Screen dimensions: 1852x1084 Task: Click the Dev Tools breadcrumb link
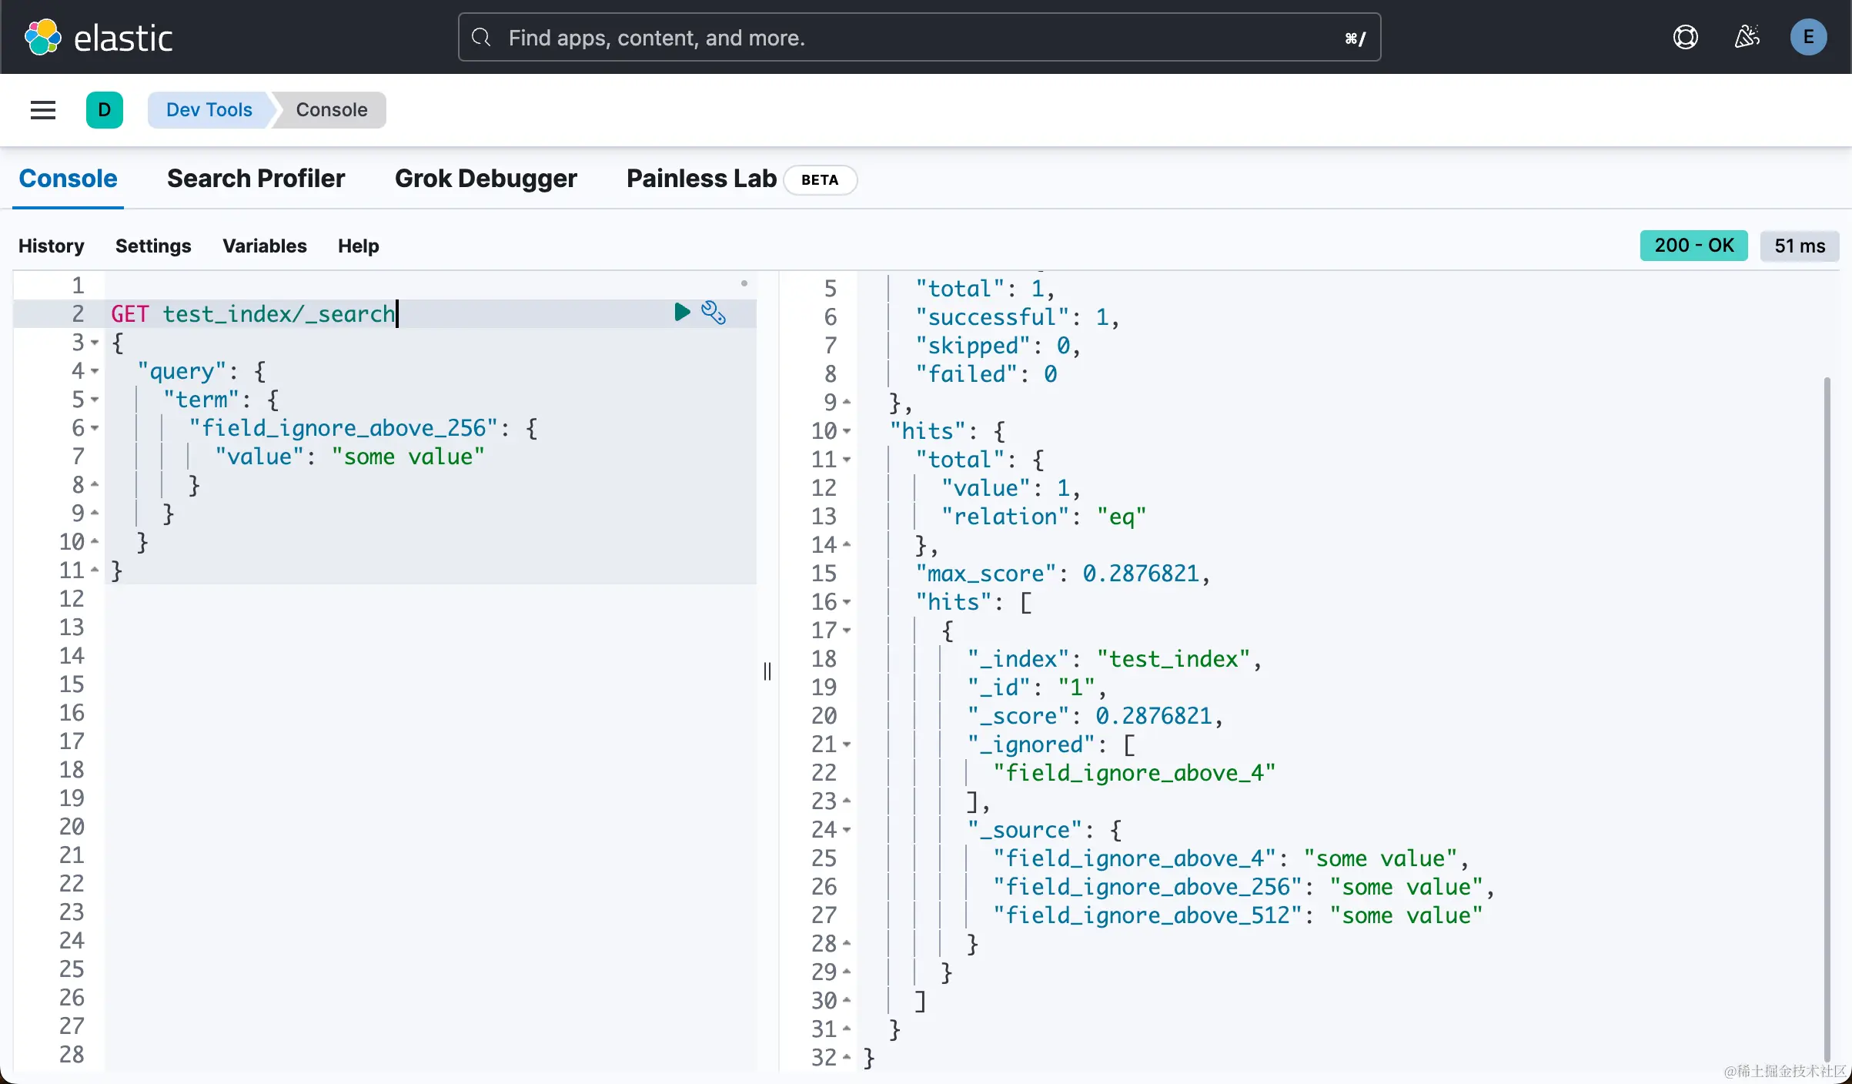[209, 110]
